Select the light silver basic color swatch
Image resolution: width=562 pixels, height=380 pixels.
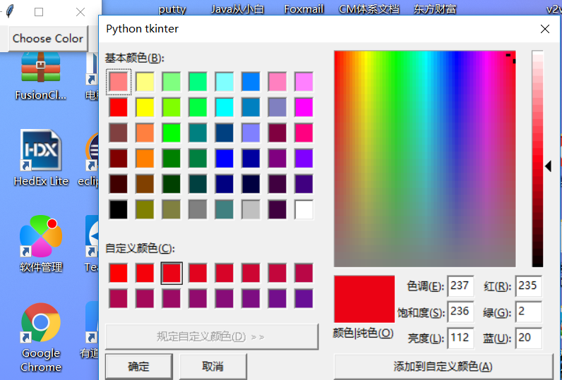tap(251, 209)
